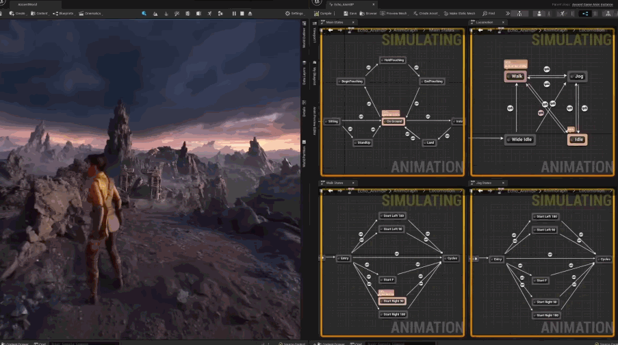
Task: Open the level editor Settings dropdown
Action: click(294, 14)
